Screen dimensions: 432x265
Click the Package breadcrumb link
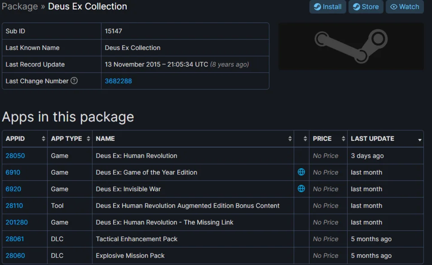point(20,7)
